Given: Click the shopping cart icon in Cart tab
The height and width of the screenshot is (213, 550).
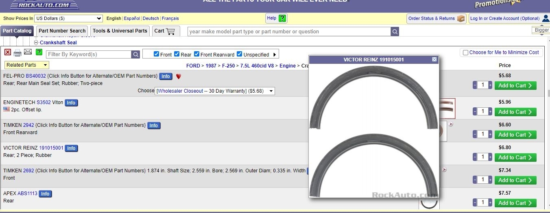Looking at the screenshot, I should tap(170, 31).
